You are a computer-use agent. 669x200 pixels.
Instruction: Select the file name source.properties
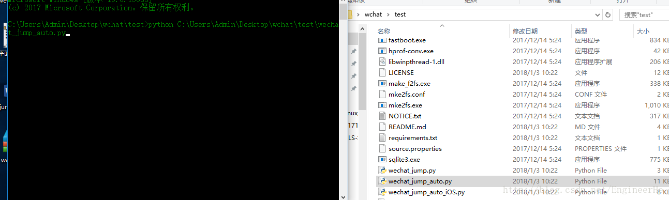tap(415, 148)
